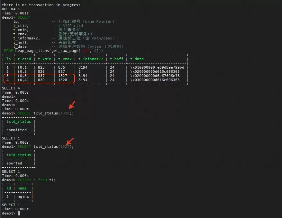Click the 'there is no transaction in progress' message

point(41,5)
